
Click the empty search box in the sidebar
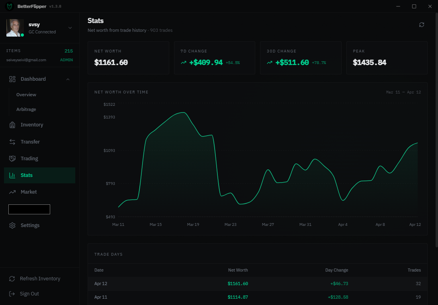point(29,209)
